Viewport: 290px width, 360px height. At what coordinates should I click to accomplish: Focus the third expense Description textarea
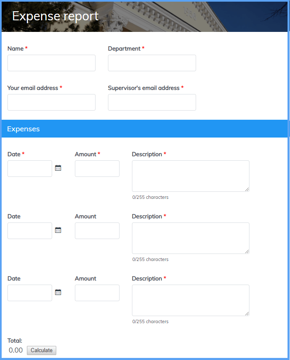190,300
